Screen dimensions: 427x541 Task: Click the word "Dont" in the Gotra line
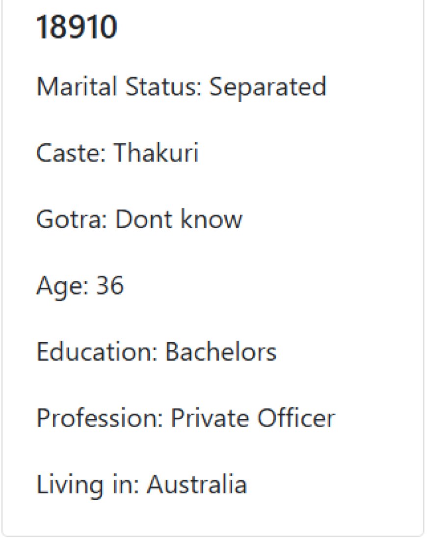click(144, 218)
